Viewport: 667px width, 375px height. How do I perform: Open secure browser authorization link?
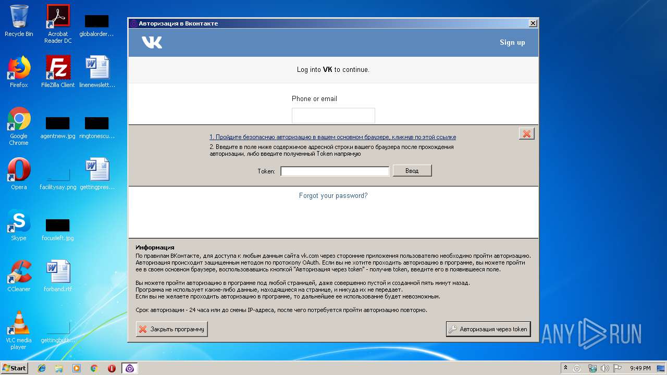333,137
